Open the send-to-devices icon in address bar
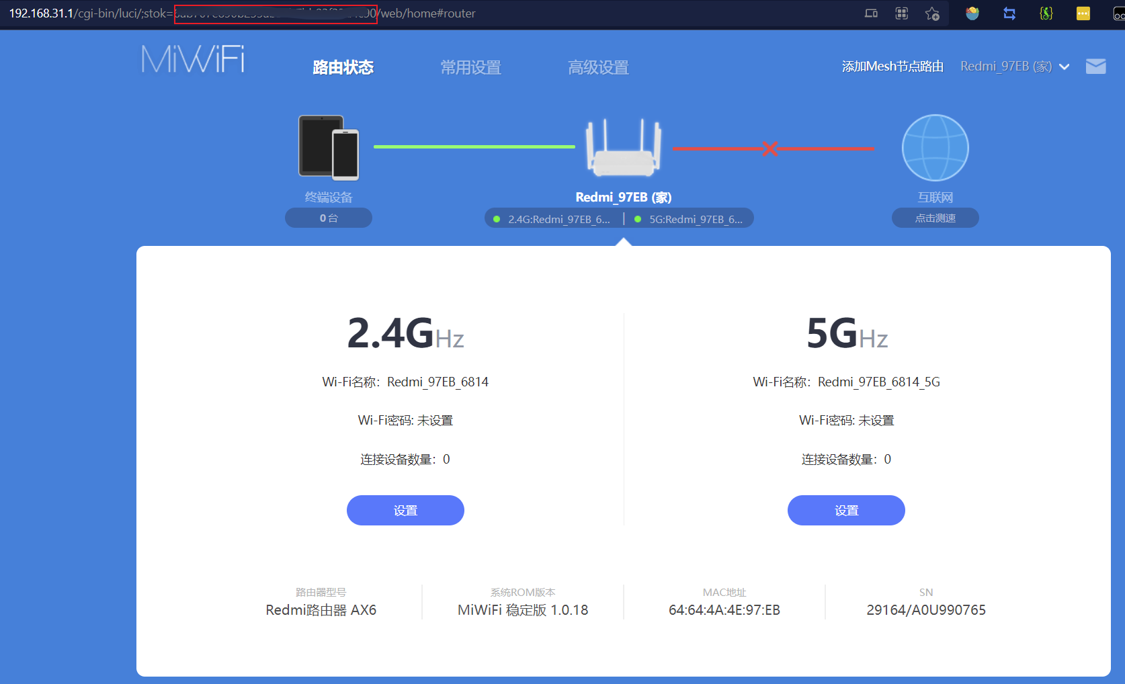 [871, 13]
